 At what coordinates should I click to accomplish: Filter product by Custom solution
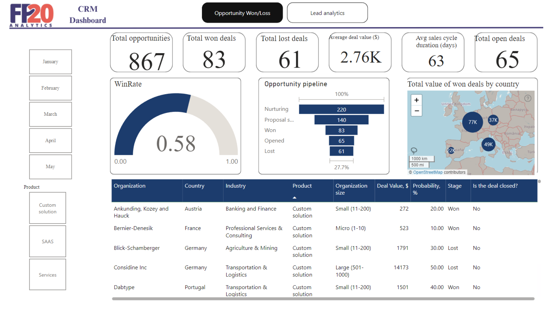coord(48,208)
